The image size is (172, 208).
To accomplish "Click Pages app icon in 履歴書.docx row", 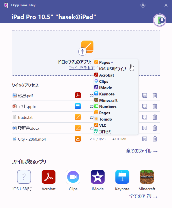I will click(x=78, y=128).
